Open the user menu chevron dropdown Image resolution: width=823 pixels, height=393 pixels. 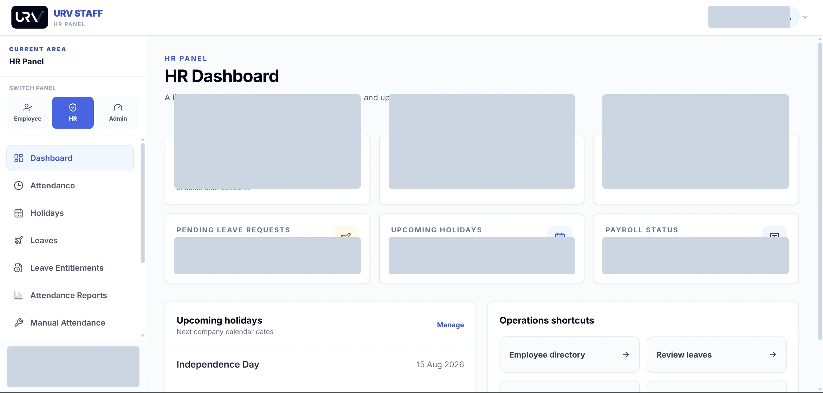pyautogui.click(x=805, y=17)
